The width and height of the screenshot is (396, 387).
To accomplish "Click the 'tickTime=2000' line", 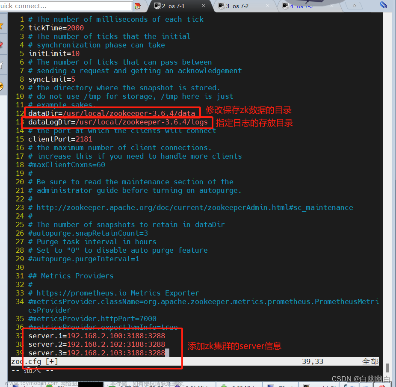I will [x=56, y=28].
